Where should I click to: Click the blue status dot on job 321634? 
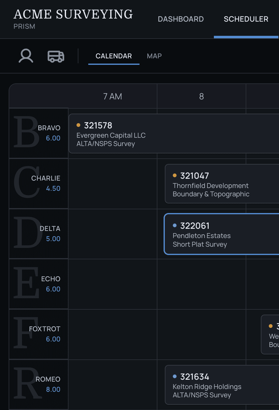(x=175, y=376)
